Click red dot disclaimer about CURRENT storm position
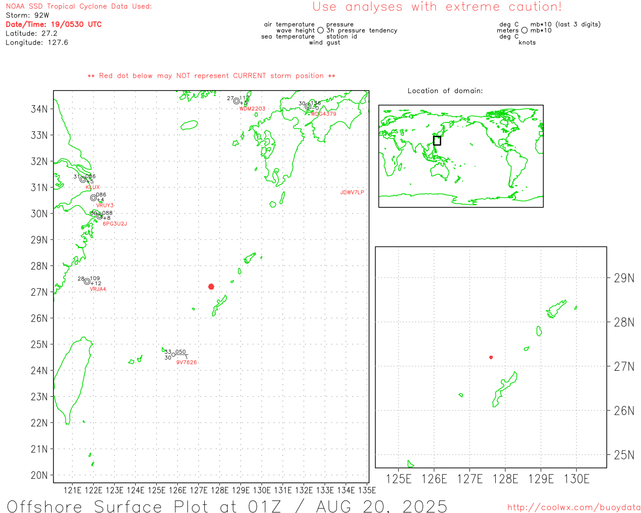Image resolution: width=641 pixels, height=513 pixels. click(211, 76)
